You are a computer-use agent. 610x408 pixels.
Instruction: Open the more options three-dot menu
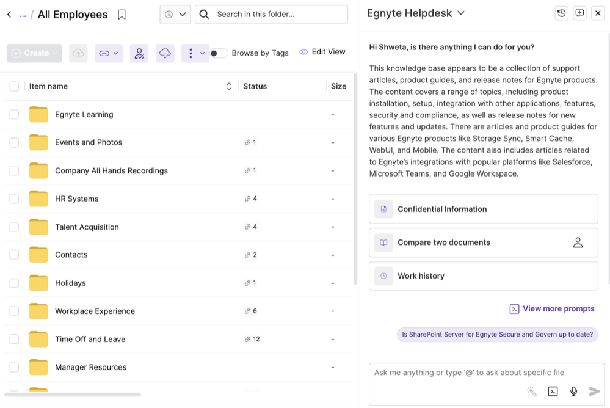click(191, 53)
